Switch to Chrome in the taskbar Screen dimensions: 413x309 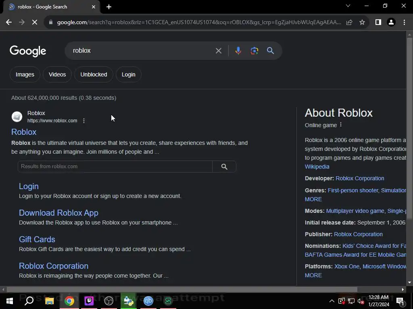(69, 301)
